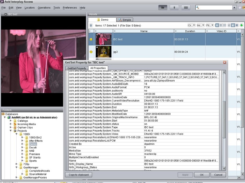Open the Help menu
Screen dimensions: 245x183
pos(82,7)
